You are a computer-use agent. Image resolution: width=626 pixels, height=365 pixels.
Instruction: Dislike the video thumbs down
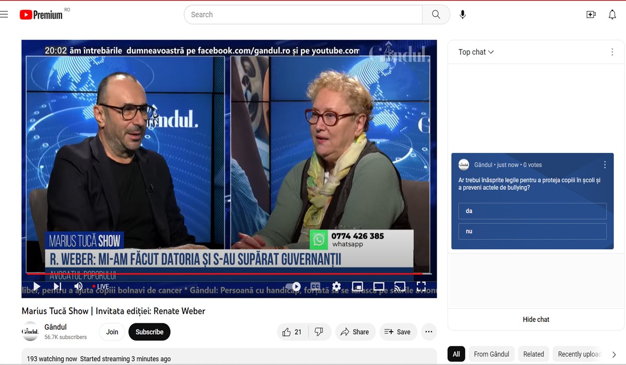[319, 332]
